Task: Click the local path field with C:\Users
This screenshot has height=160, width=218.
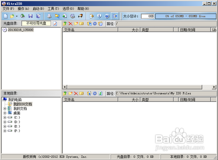Action: (166, 94)
